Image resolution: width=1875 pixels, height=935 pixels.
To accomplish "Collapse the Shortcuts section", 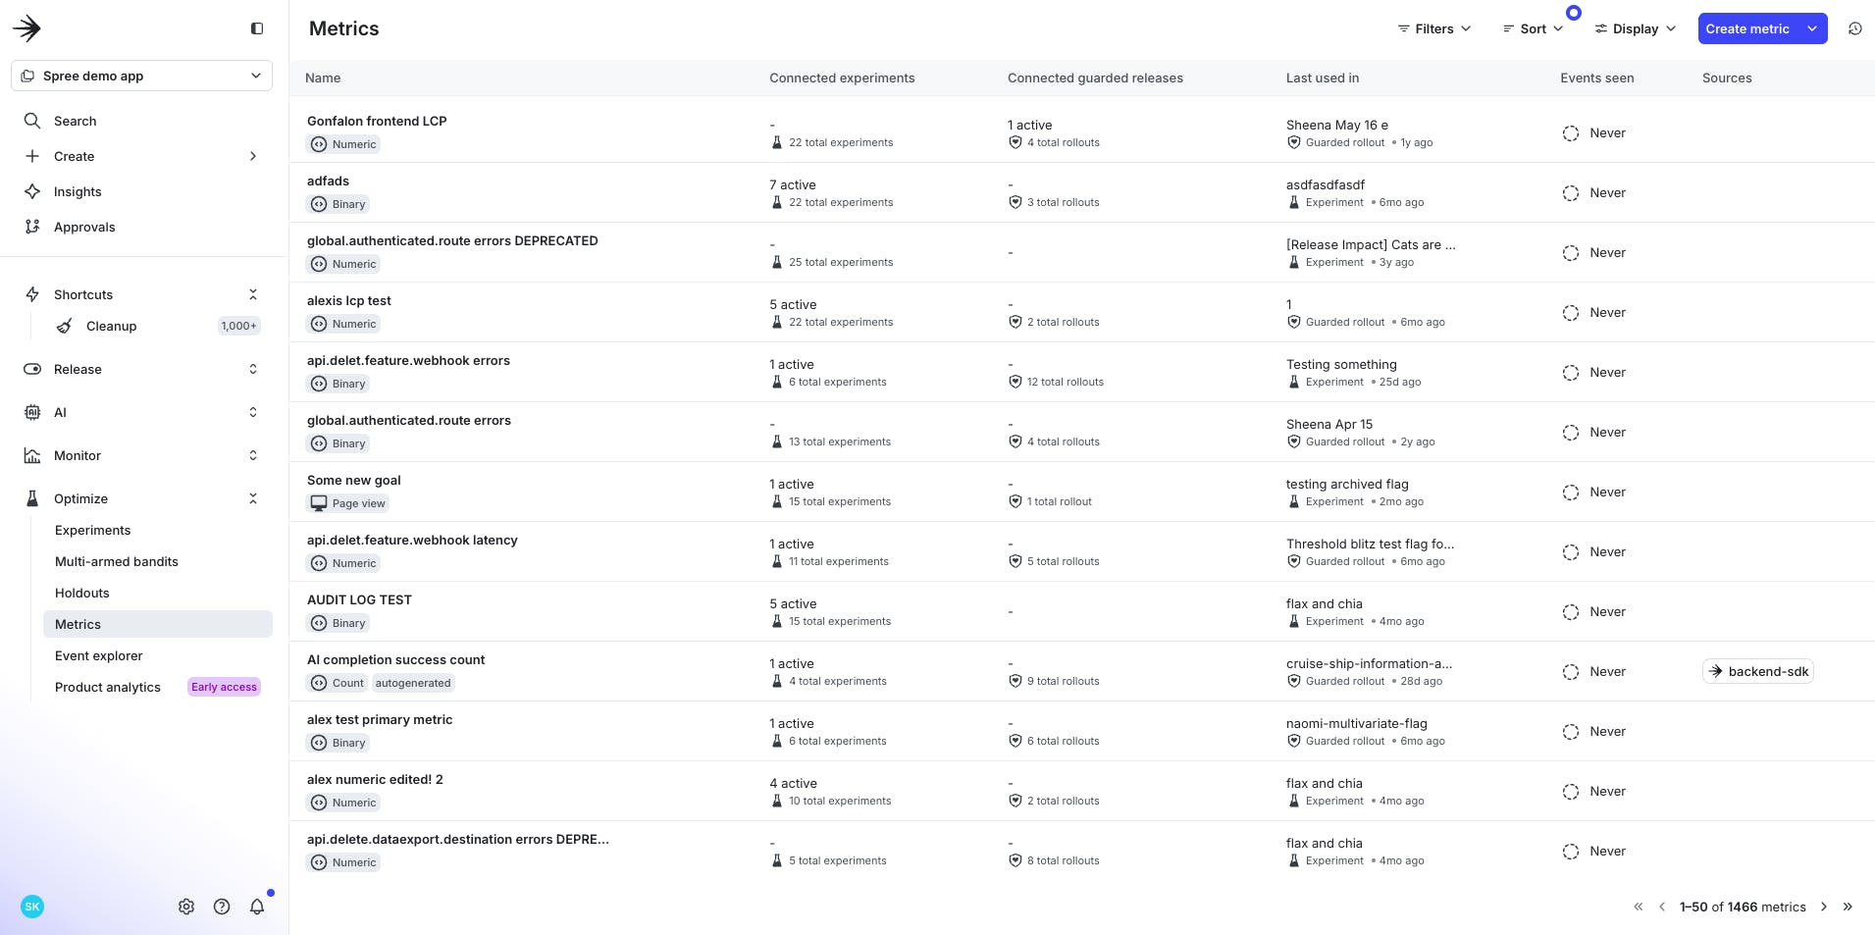I will pos(253,294).
